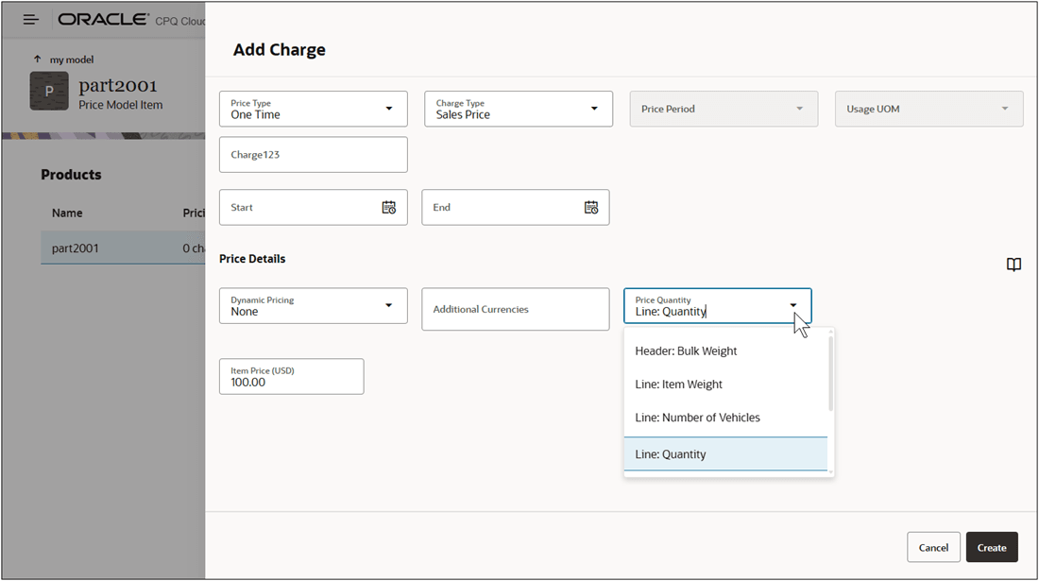The height and width of the screenshot is (581, 1039).
Task: Click the dropdown list scrollbar
Action: tap(831, 374)
